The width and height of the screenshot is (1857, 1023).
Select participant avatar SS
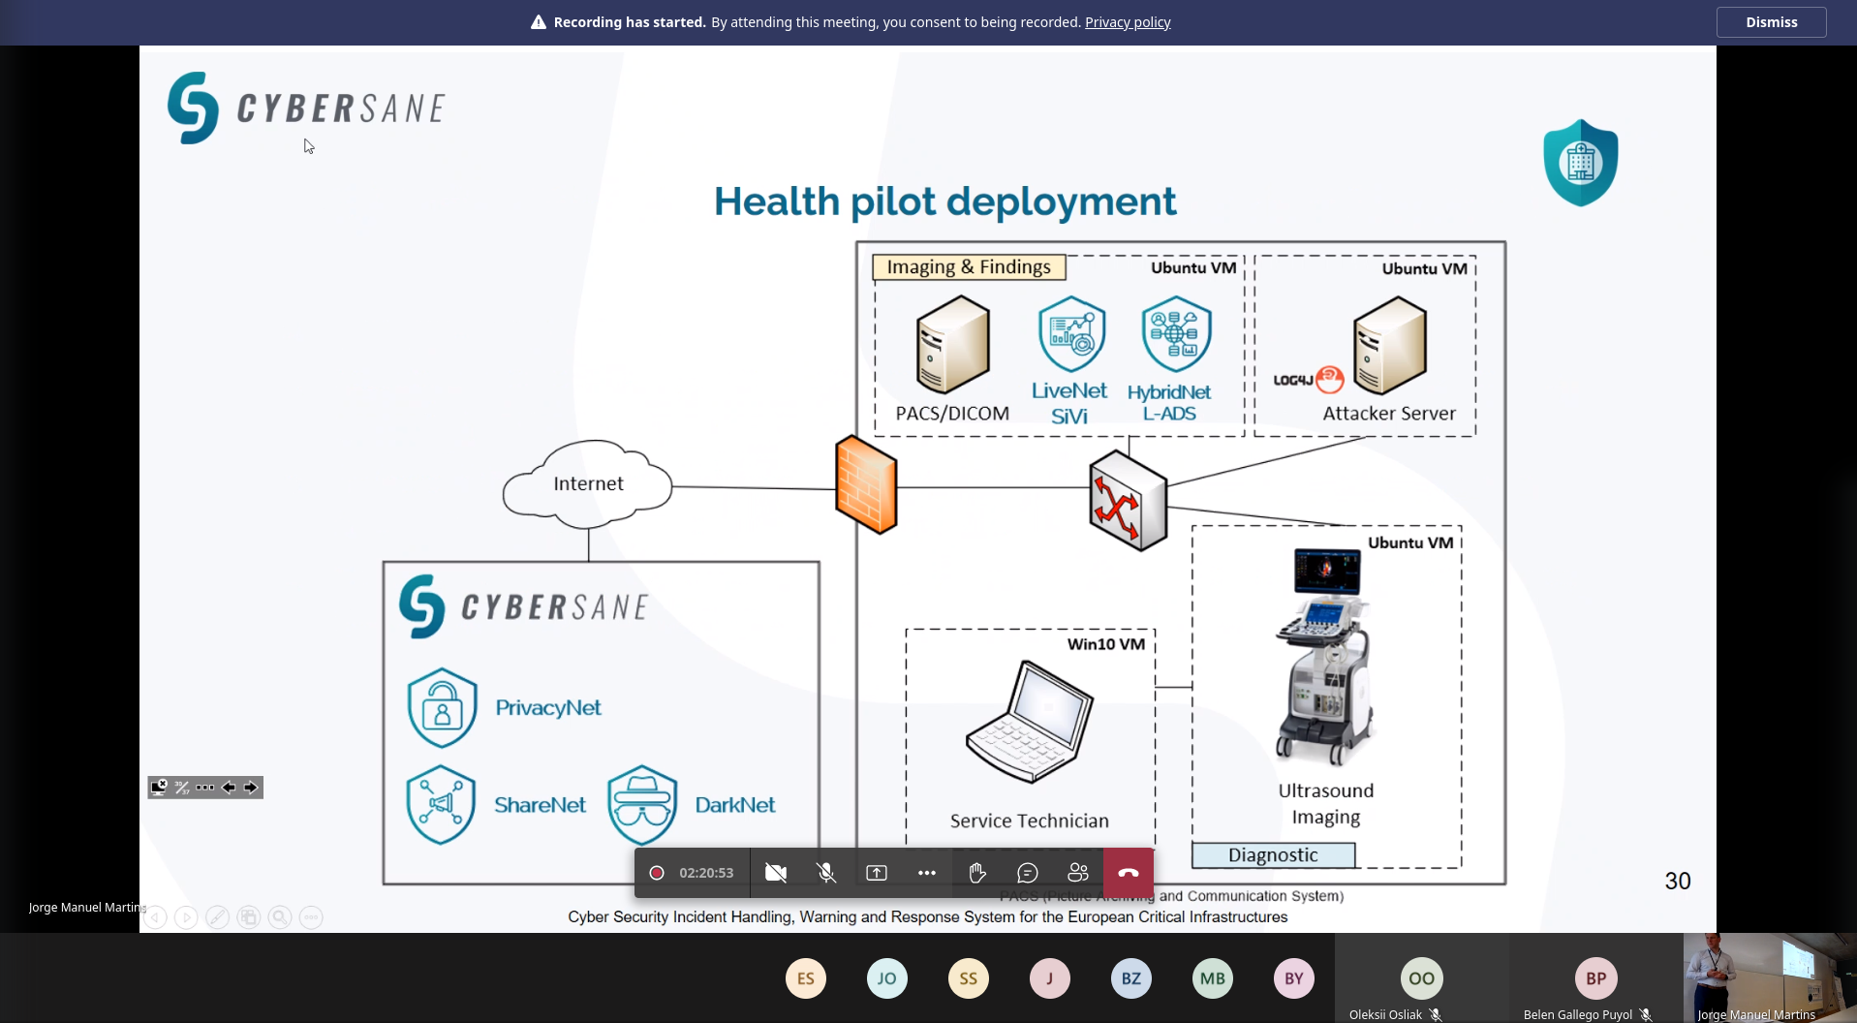969,978
